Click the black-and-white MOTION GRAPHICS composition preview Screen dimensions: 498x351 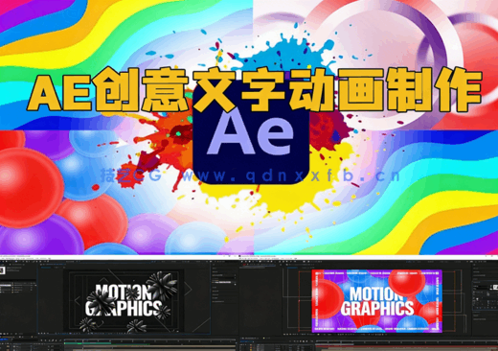(x=124, y=301)
